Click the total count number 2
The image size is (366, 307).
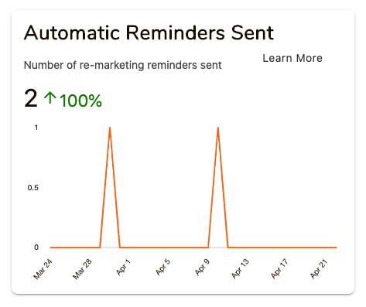point(31,98)
